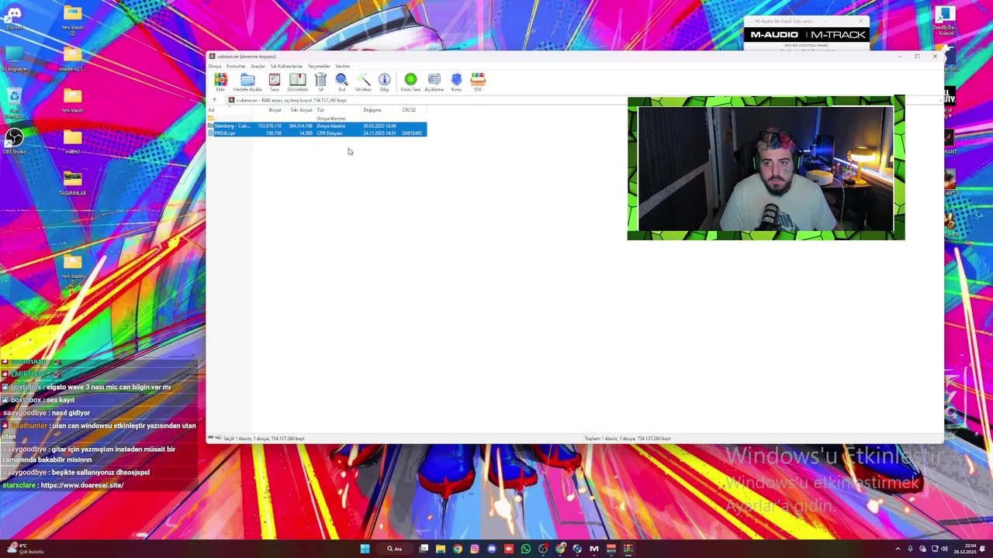
Task: Open the Sihirbaz (Wizard) wand icon
Action: 363,82
